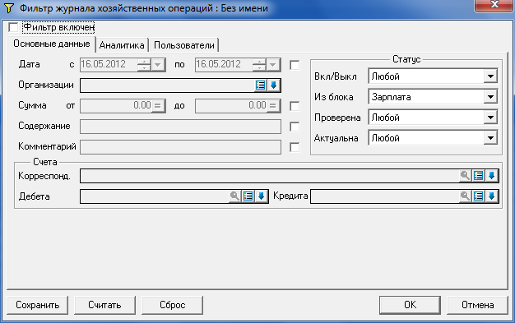The width and height of the screenshot is (515, 323).
Task: Tick the checkbox beside the Сумма range
Action: [295, 106]
